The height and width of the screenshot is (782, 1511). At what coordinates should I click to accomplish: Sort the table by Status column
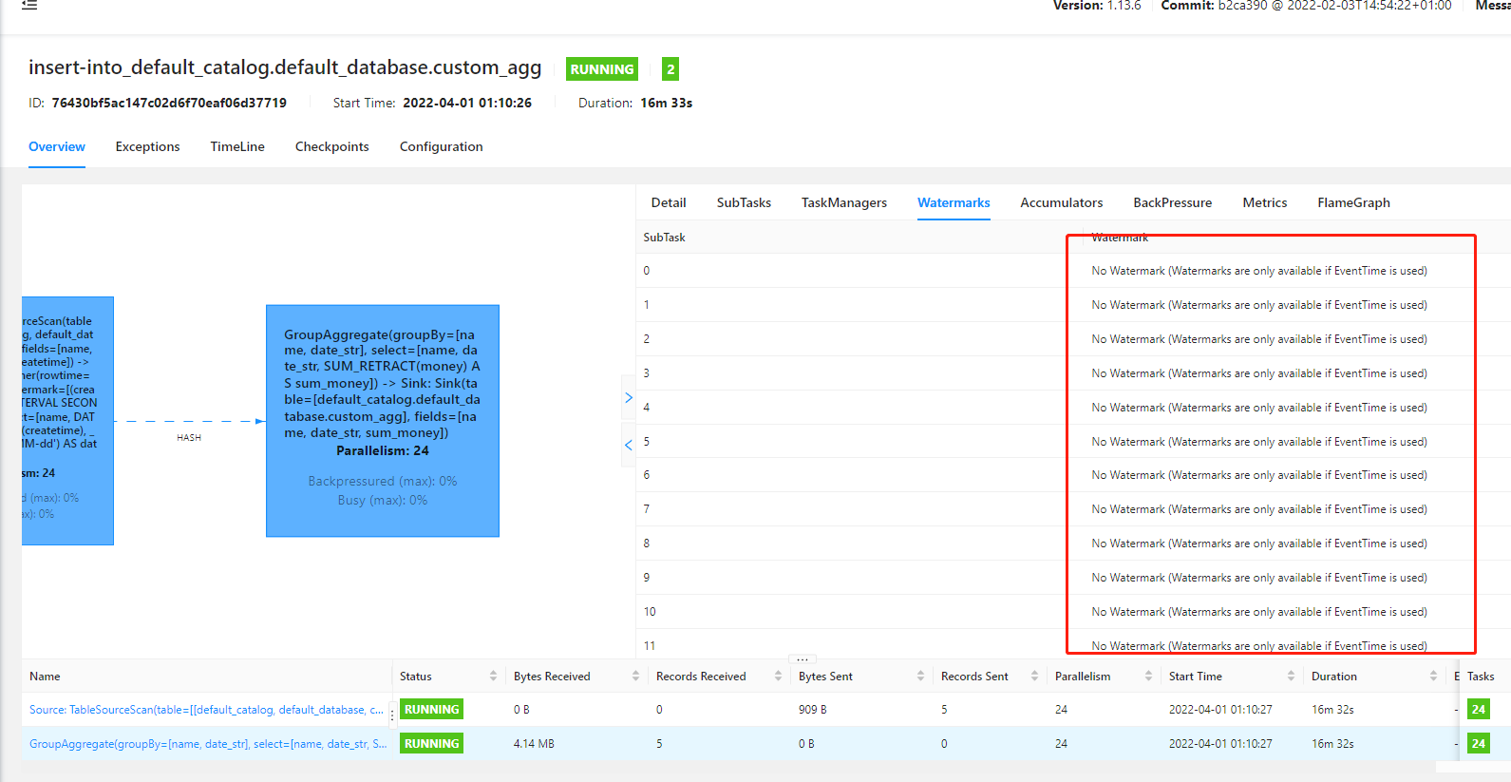pyautogui.click(x=493, y=676)
